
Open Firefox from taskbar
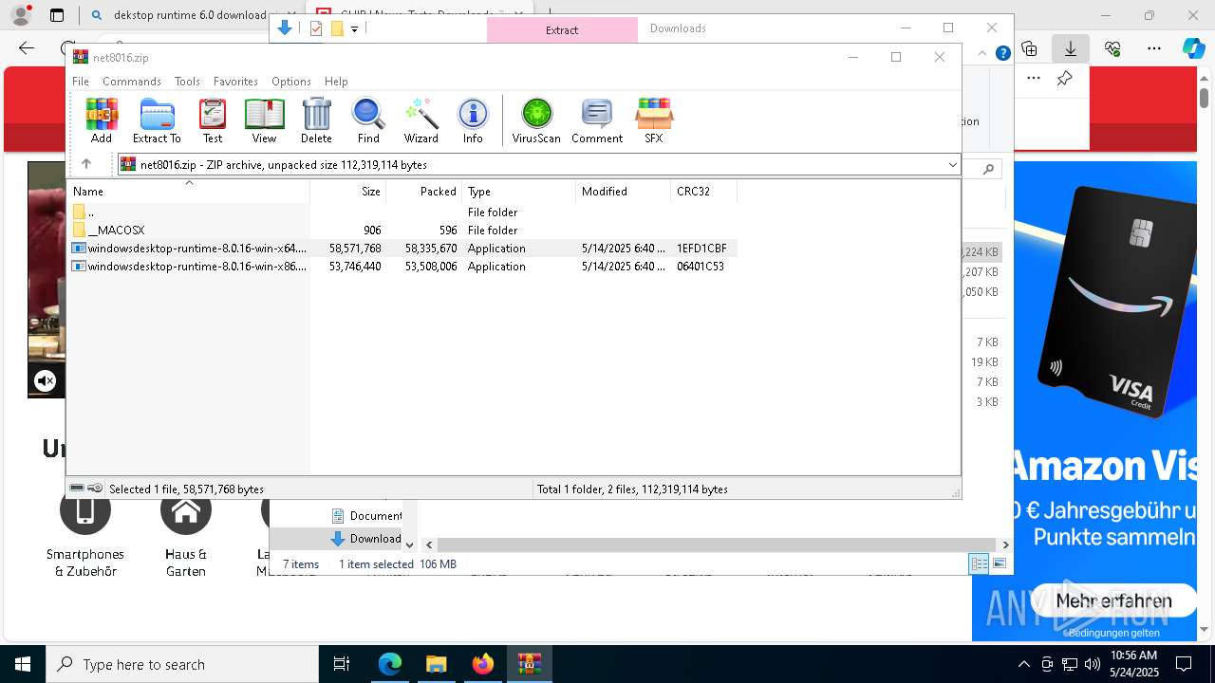point(483,664)
